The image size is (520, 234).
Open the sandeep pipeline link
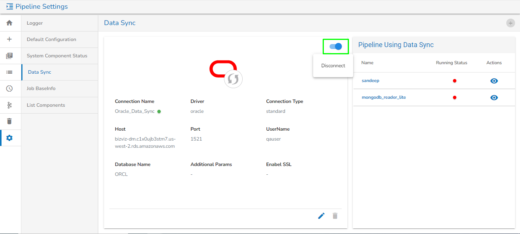pos(370,81)
